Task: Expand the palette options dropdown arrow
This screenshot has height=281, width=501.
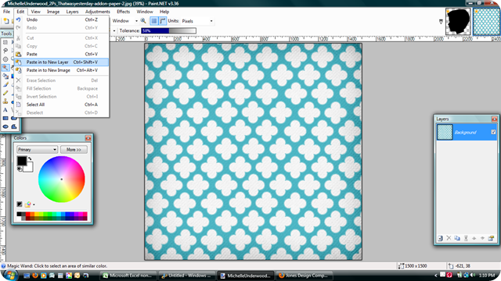Action: (34, 205)
